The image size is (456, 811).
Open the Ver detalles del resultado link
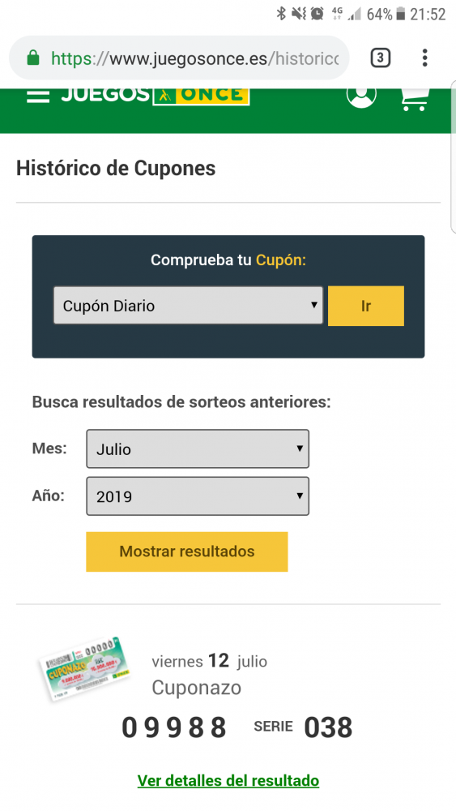(228, 780)
